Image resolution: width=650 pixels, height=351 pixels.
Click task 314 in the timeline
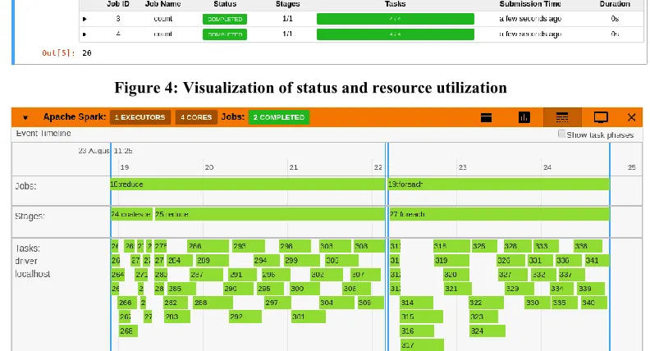[416, 303]
